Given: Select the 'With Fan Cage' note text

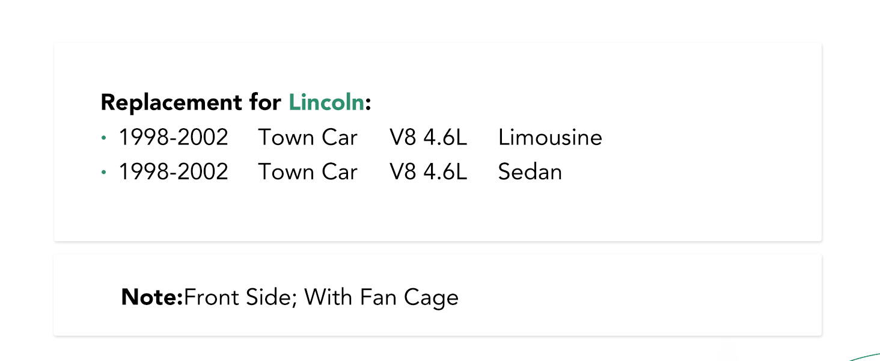Looking at the screenshot, I should [382, 297].
